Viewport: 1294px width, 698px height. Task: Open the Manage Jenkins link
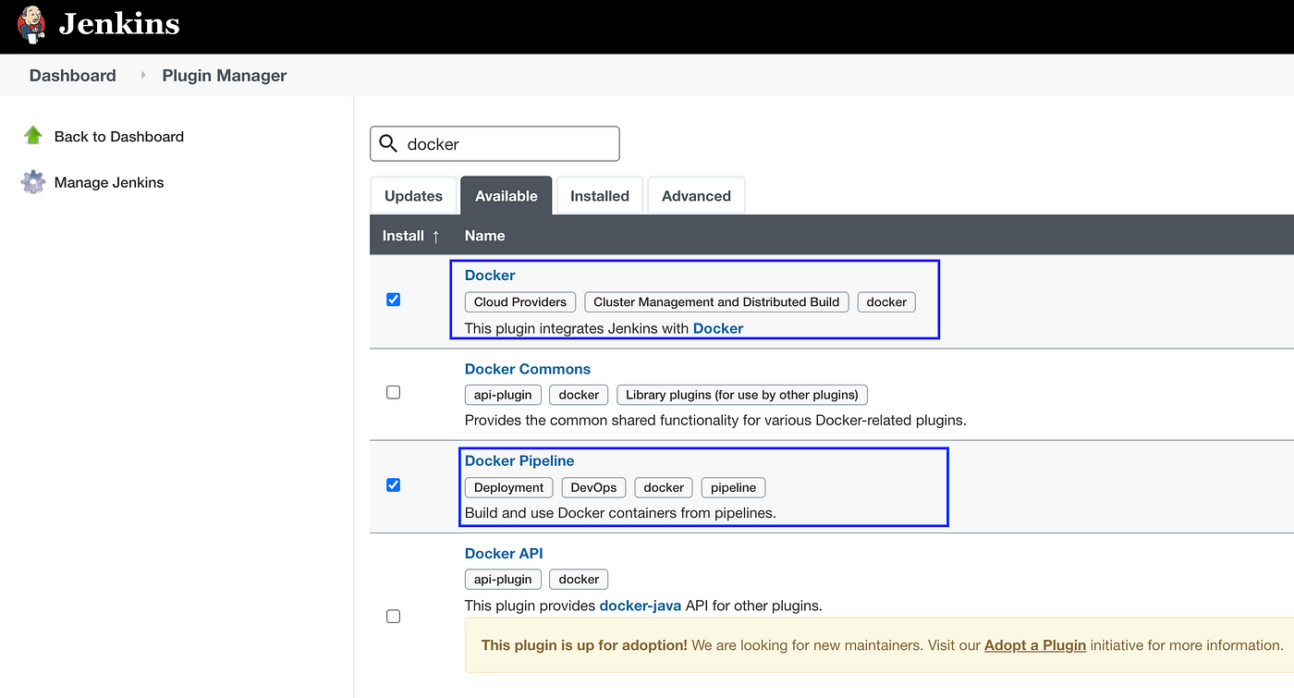pos(109,182)
